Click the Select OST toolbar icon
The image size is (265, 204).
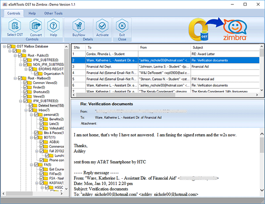(15, 26)
